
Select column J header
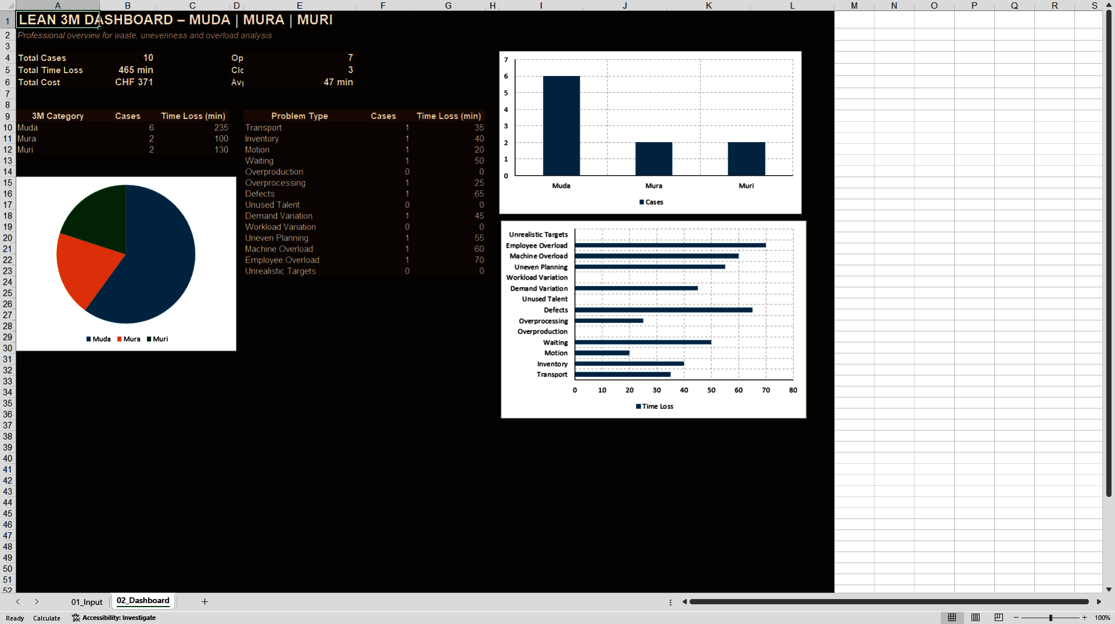625,5
